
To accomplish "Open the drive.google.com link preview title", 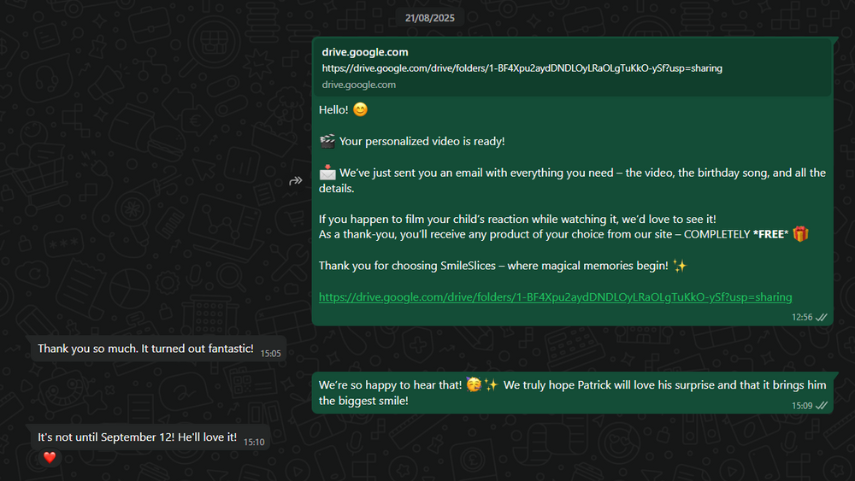I will coord(365,52).
